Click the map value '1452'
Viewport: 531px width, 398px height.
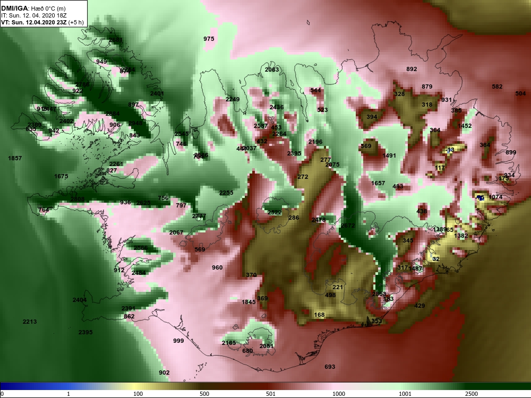465,126
